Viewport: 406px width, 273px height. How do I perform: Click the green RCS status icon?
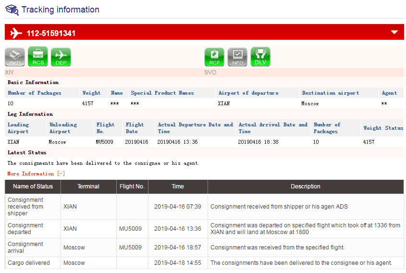[37, 57]
